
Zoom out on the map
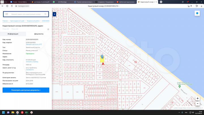pos(197,103)
